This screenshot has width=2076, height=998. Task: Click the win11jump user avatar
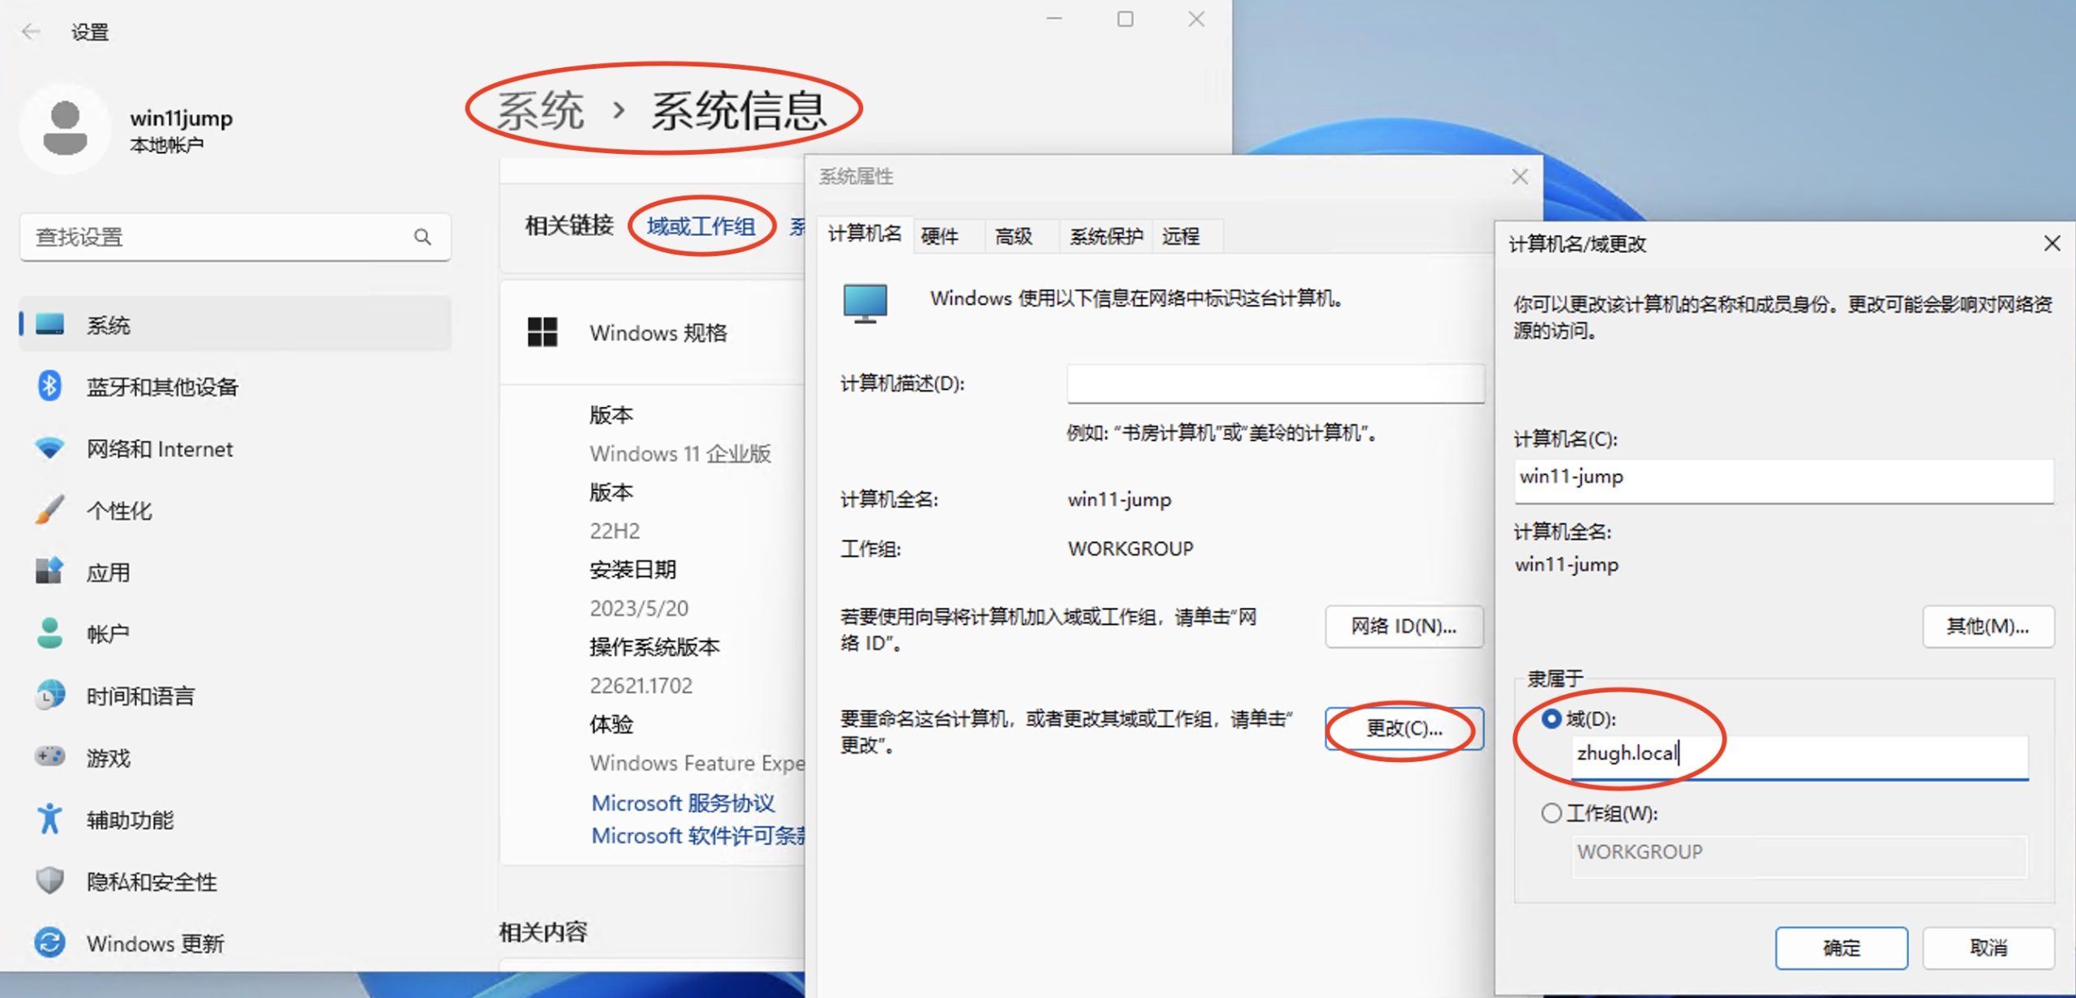pyautogui.click(x=65, y=129)
